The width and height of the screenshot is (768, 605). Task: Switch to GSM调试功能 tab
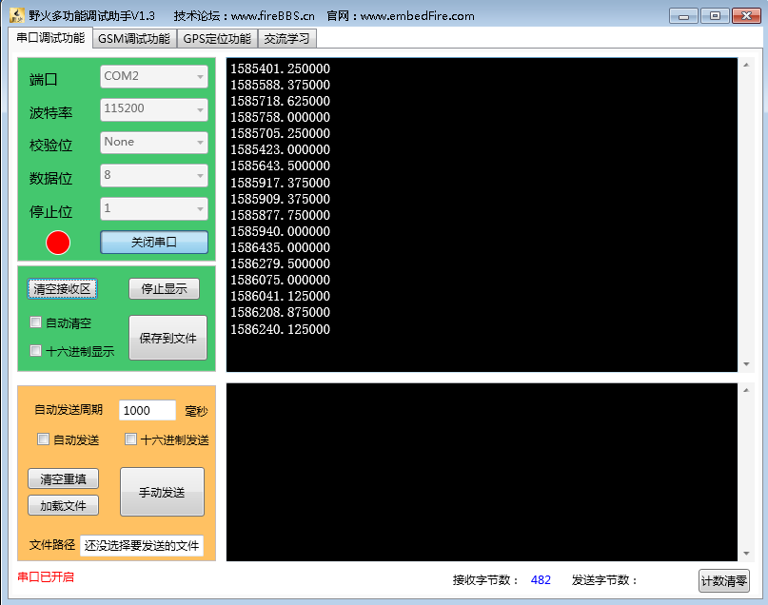[x=134, y=39]
